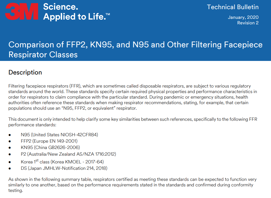Screen dimensions: 271x198
Task: Click the paragraph starting 'As shown in the following'
Action: click(132, 185)
